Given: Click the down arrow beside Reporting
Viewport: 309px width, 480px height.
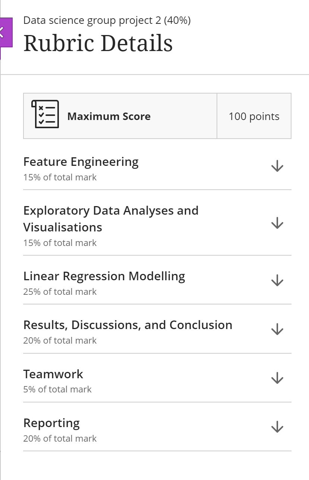Looking at the screenshot, I should [x=277, y=426].
